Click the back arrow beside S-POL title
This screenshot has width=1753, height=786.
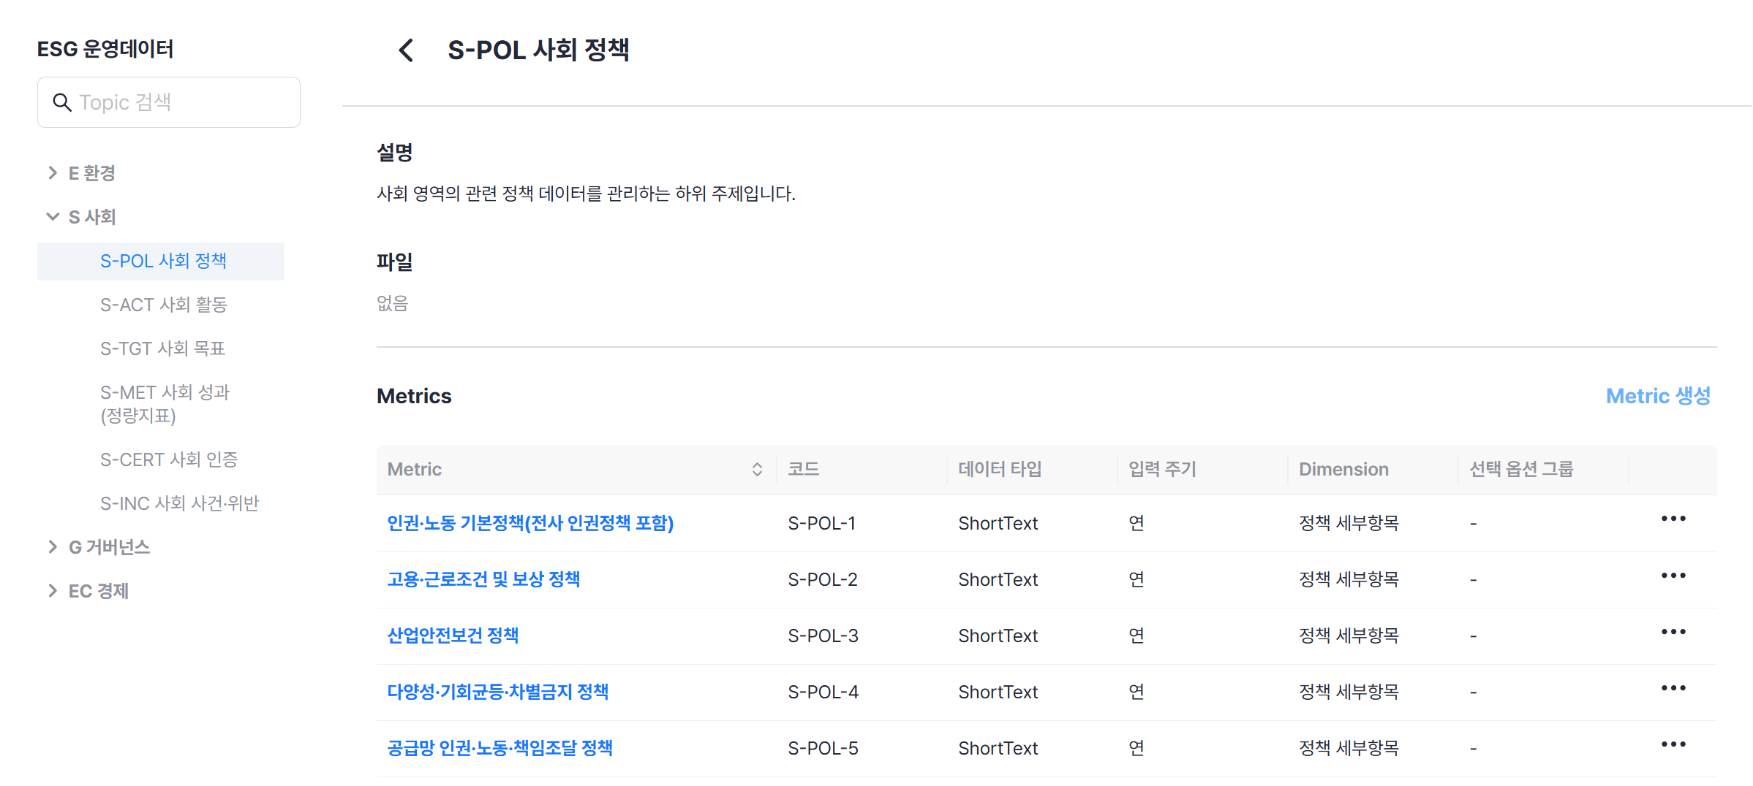click(x=407, y=50)
